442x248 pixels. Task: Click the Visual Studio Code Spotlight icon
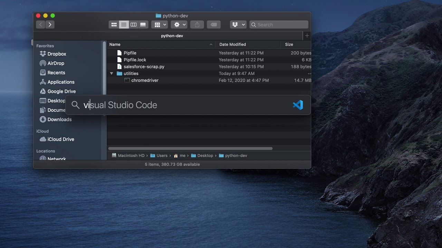click(298, 105)
